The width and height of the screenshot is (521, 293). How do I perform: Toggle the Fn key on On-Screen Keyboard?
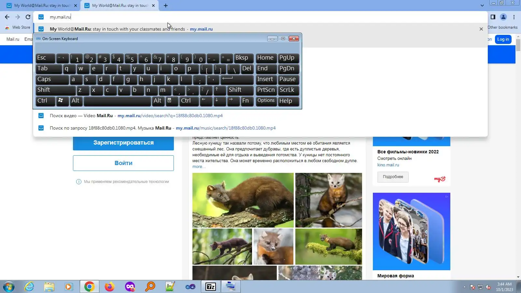pyautogui.click(x=247, y=101)
